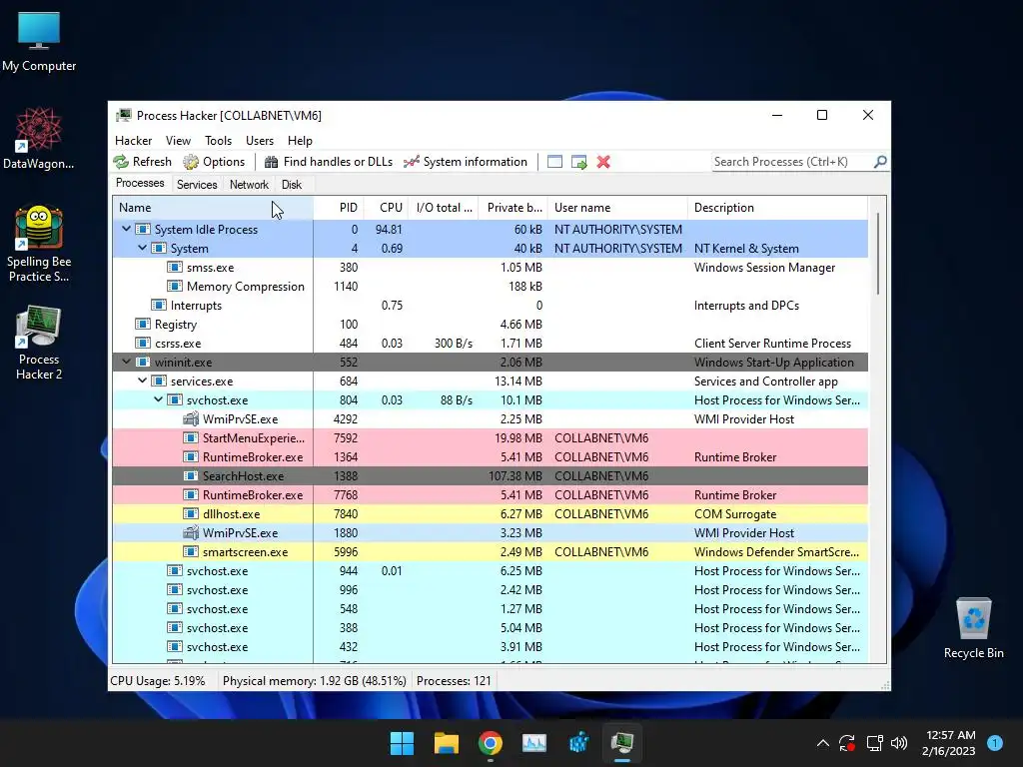Select smss.exe process icon
This screenshot has width=1023, height=767.
click(174, 267)
